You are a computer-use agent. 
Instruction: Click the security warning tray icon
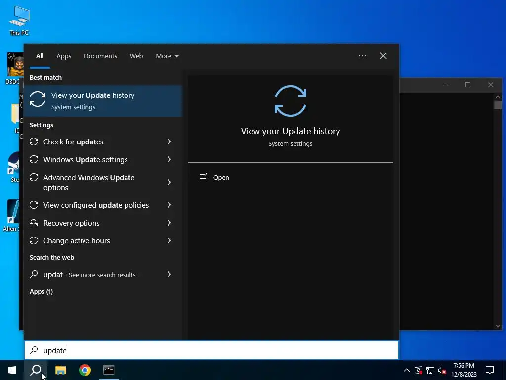click(x=419, y=370)
